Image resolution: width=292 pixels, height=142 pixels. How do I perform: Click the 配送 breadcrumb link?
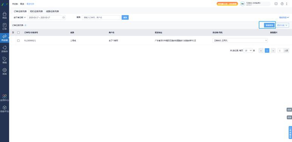pos(22,4)
